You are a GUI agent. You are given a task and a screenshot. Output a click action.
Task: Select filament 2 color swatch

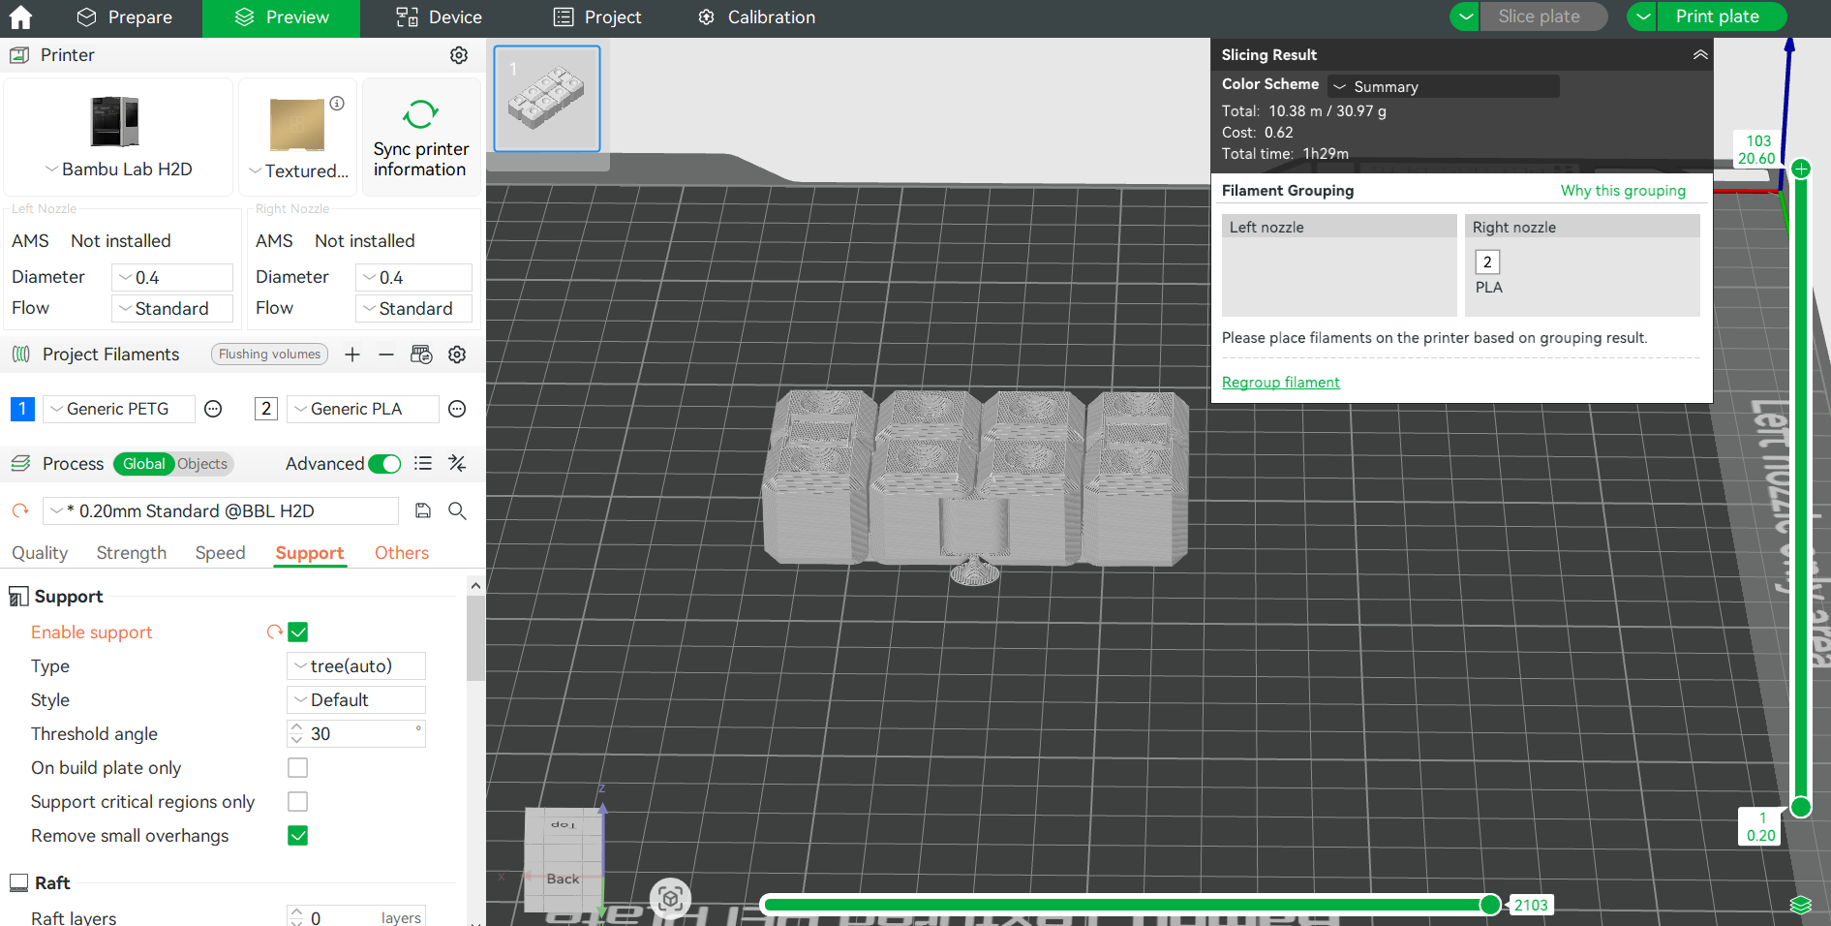(266, 409)
